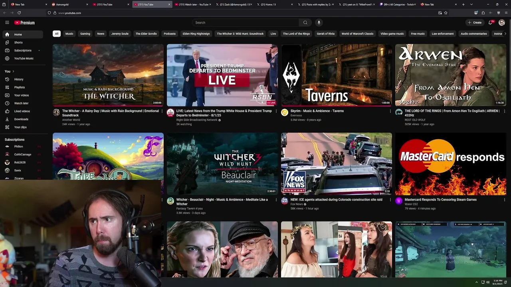Open more options for Trump LIVE video
Viewport: 511px width, 287px height.
click(x=276, y=111)
